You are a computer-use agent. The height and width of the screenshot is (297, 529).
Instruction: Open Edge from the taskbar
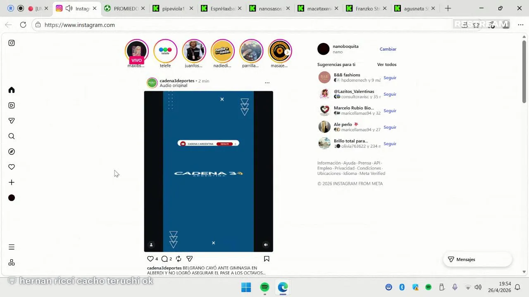(x=283, y=287)
